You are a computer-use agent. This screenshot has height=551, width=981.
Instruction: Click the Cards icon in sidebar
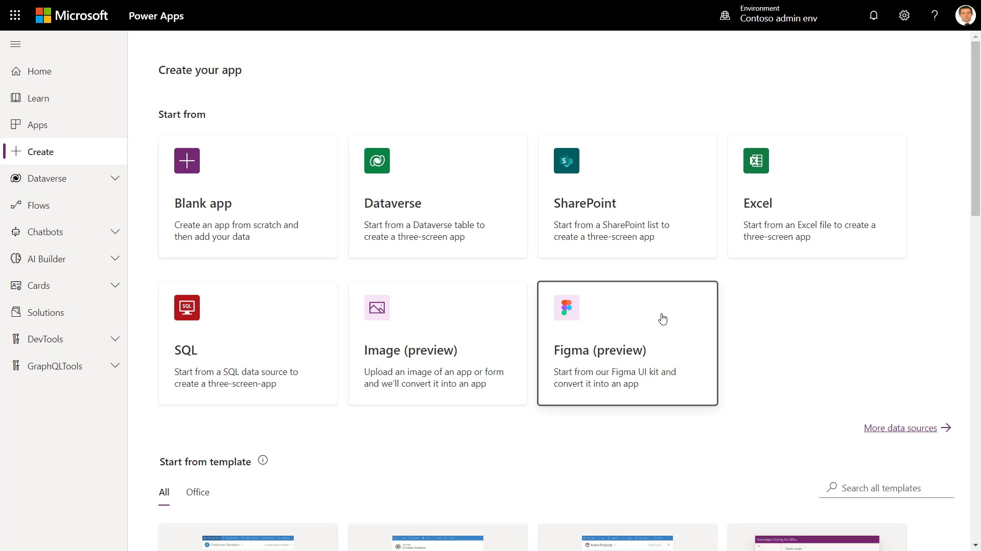pos(16,285)
